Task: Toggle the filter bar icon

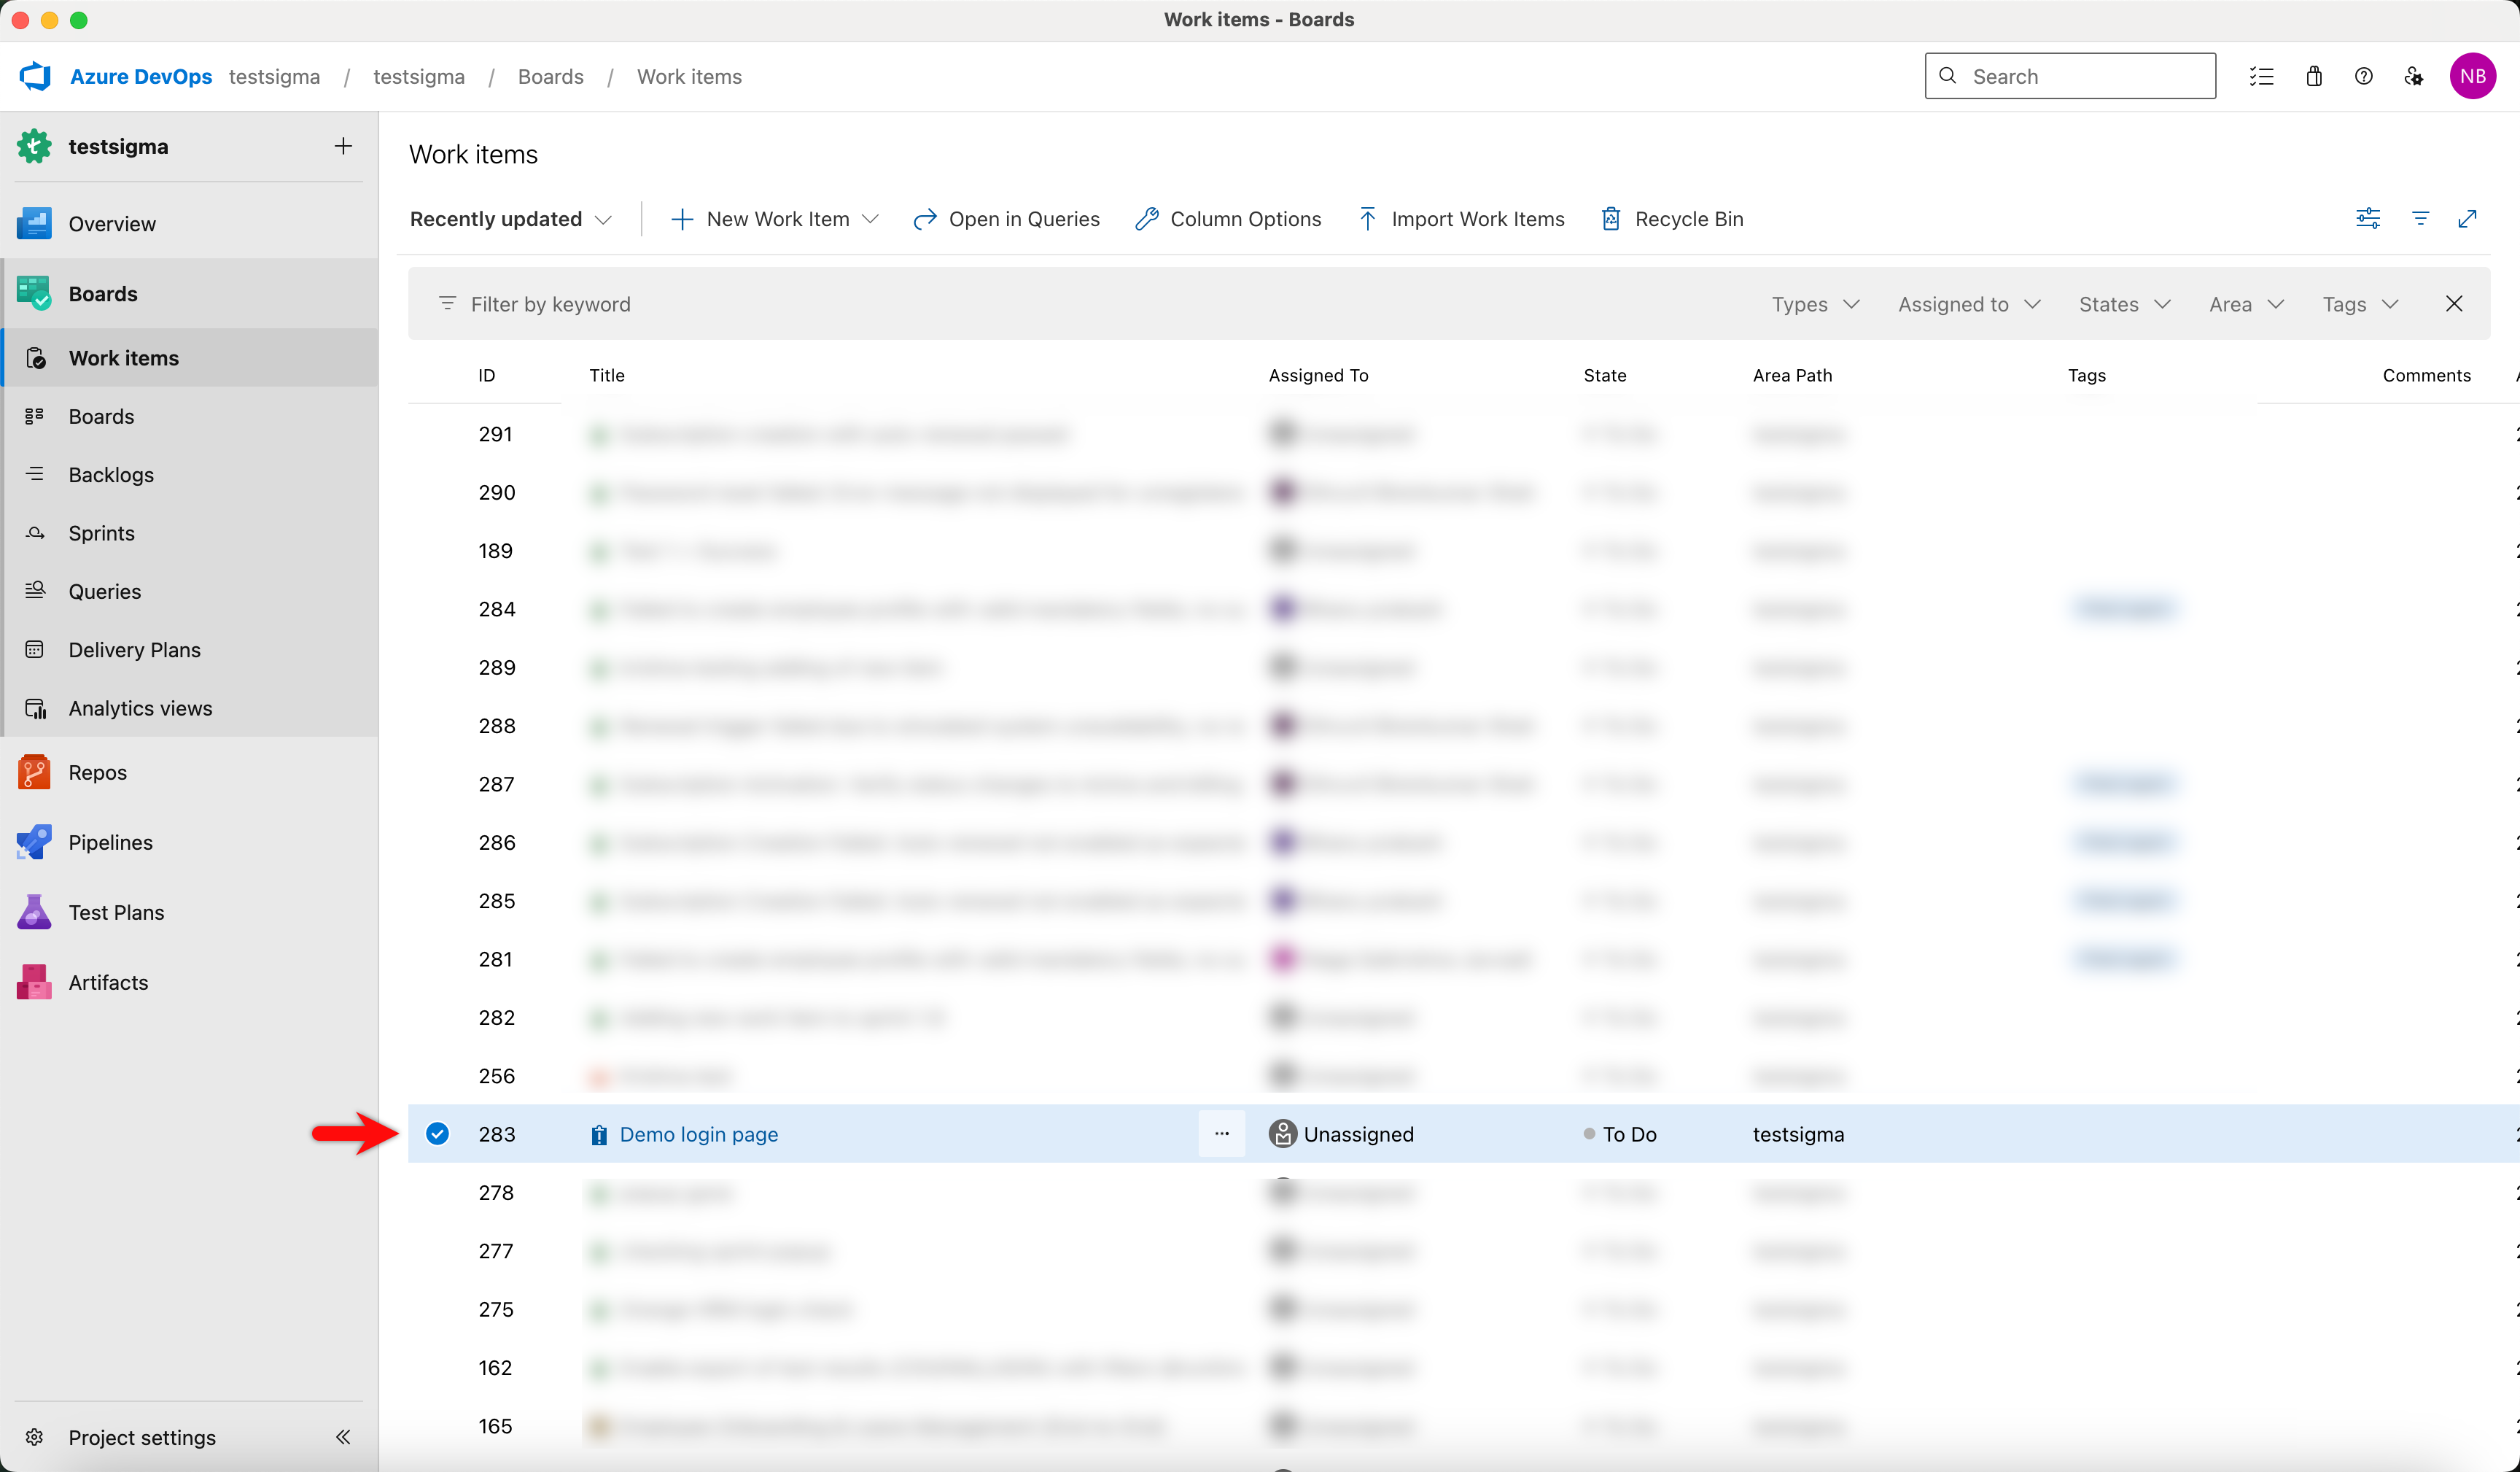Action: (2420, 218)
